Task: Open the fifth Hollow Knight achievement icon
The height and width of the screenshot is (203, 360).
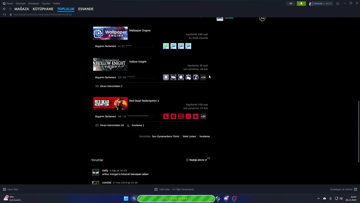Action: click(196, 77)
